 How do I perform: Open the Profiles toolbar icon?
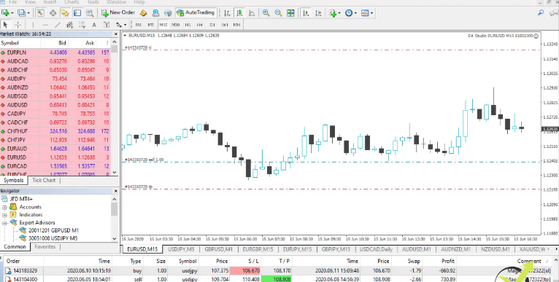click(x=22, y=13)
